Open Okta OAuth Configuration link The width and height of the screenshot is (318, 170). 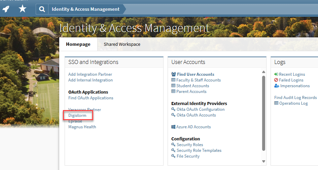pyautogui.click(x=201, y=109)
